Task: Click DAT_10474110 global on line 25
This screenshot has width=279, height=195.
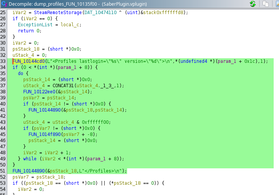Action: pyautogui.click(x=100, y=13)
